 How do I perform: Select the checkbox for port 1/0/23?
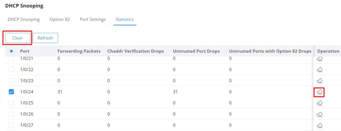[11, 81]
